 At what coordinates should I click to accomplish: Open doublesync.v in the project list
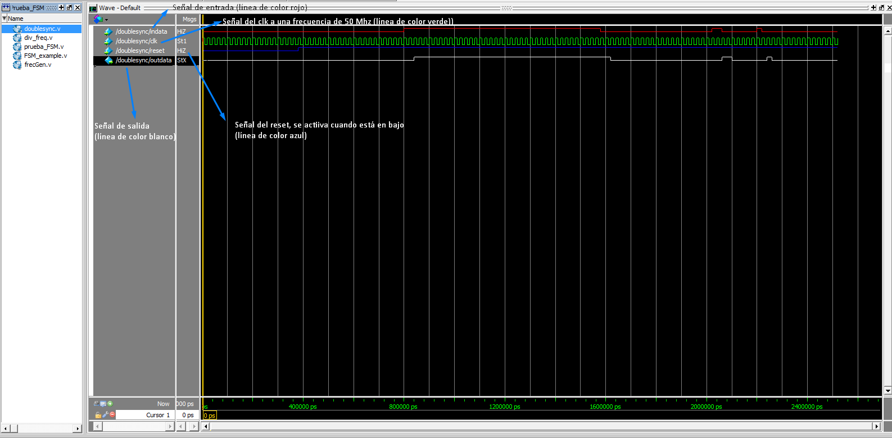pyautogui.click(x=42, y=29)
